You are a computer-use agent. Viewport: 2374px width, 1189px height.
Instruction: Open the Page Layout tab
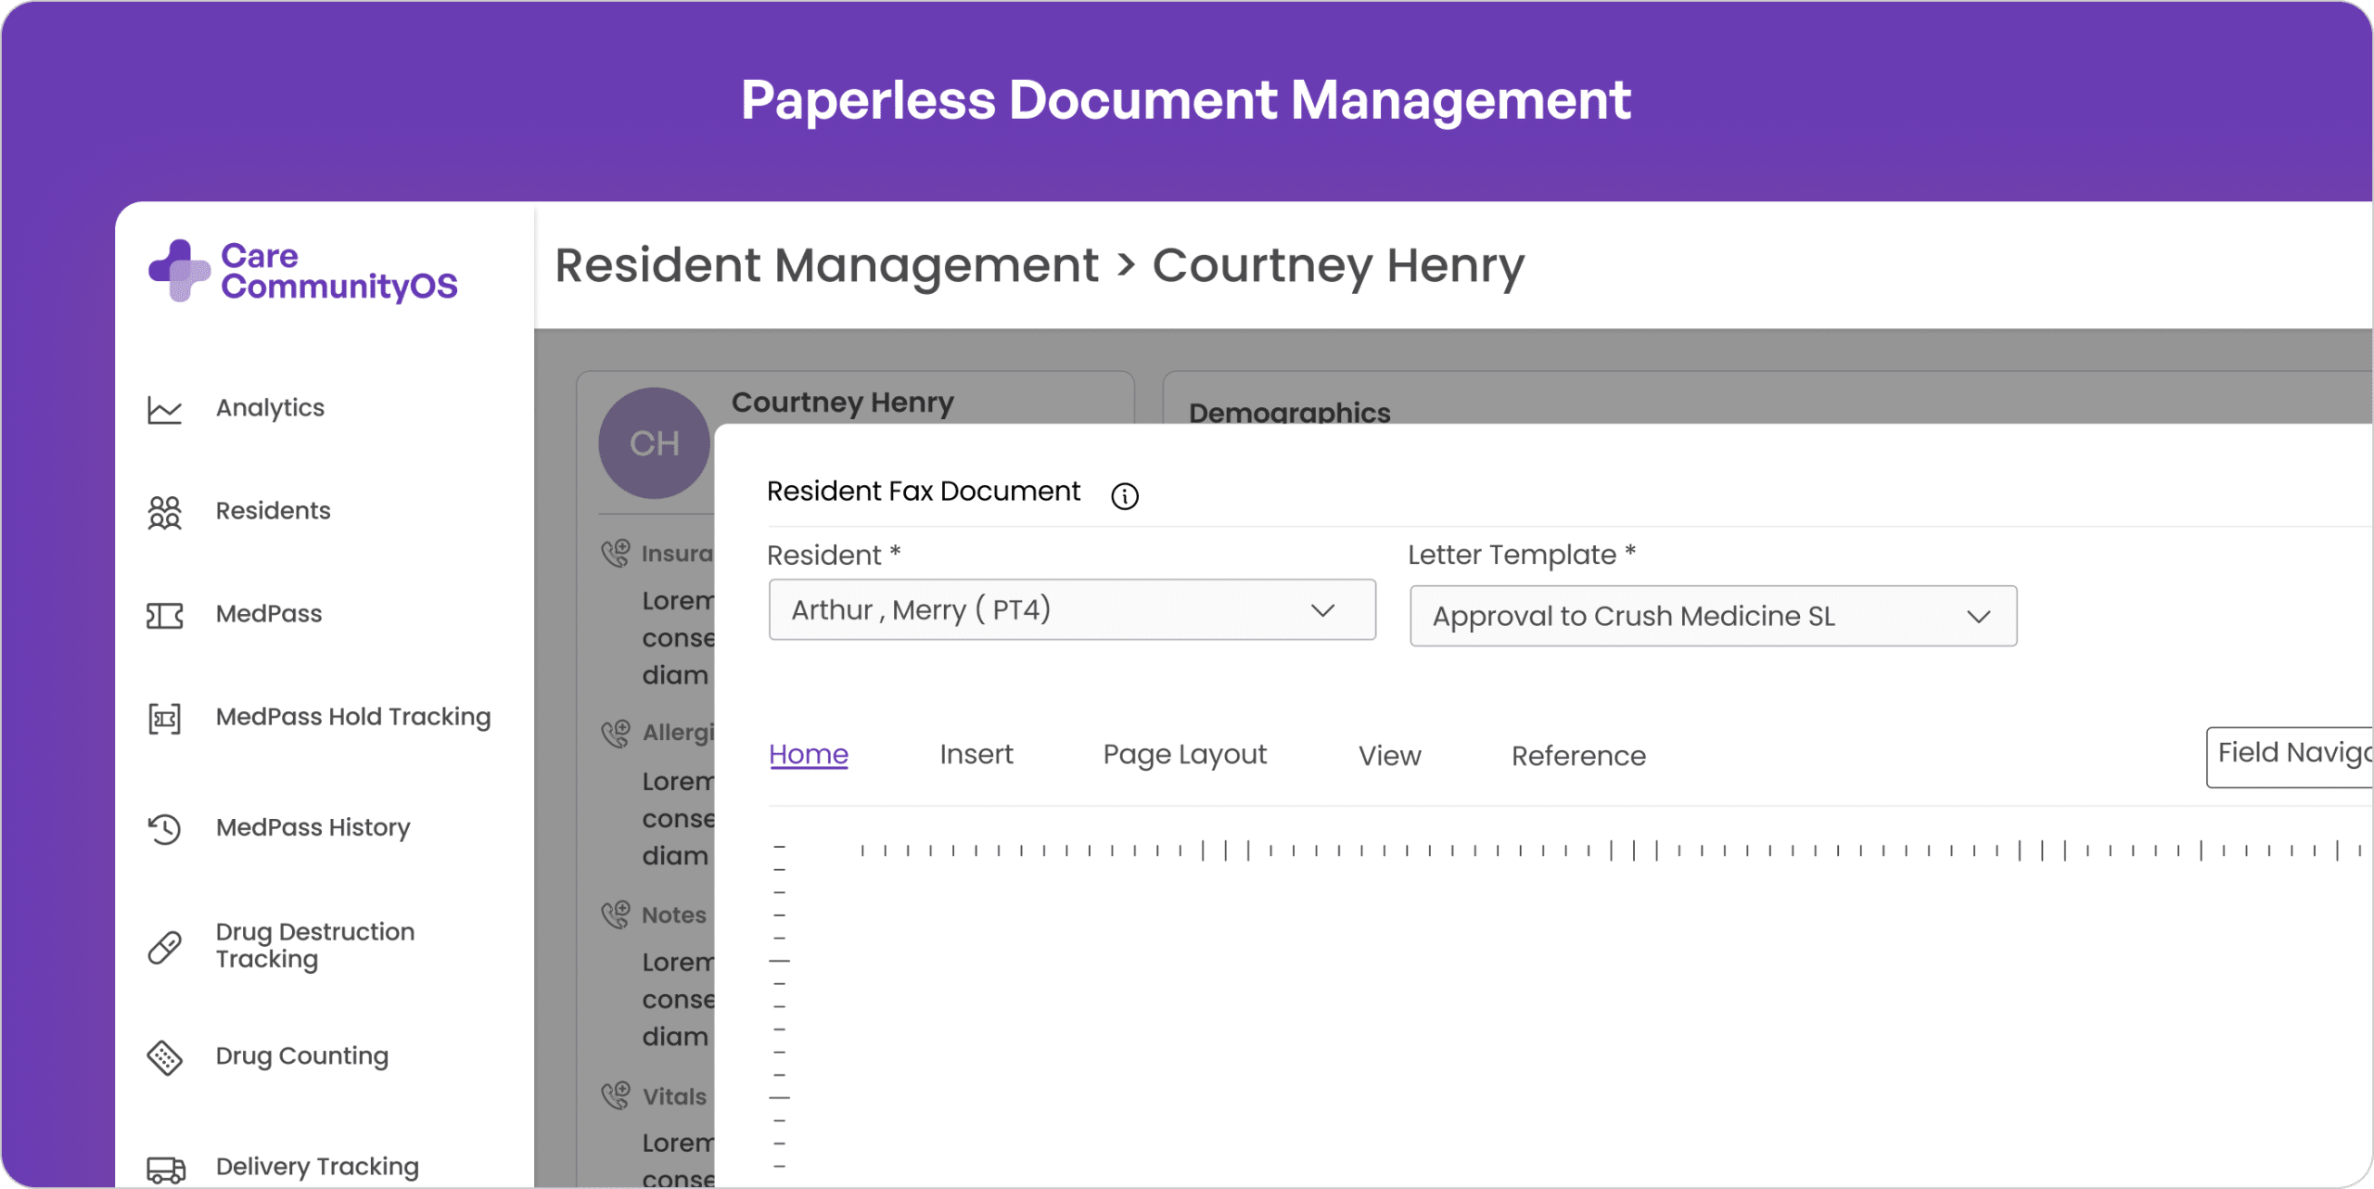1184,755
